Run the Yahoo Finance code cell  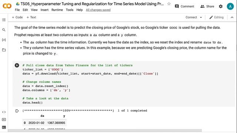(17, 65)
